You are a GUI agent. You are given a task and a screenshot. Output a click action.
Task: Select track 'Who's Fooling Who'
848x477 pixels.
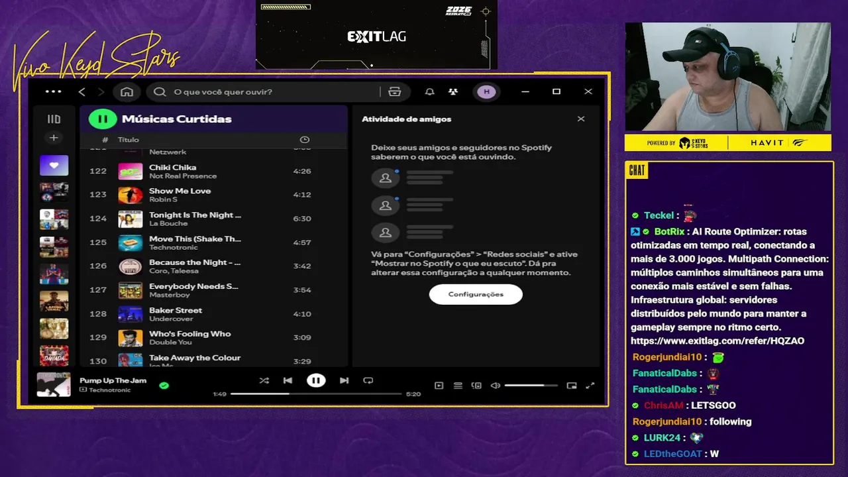tap(189, 334)
